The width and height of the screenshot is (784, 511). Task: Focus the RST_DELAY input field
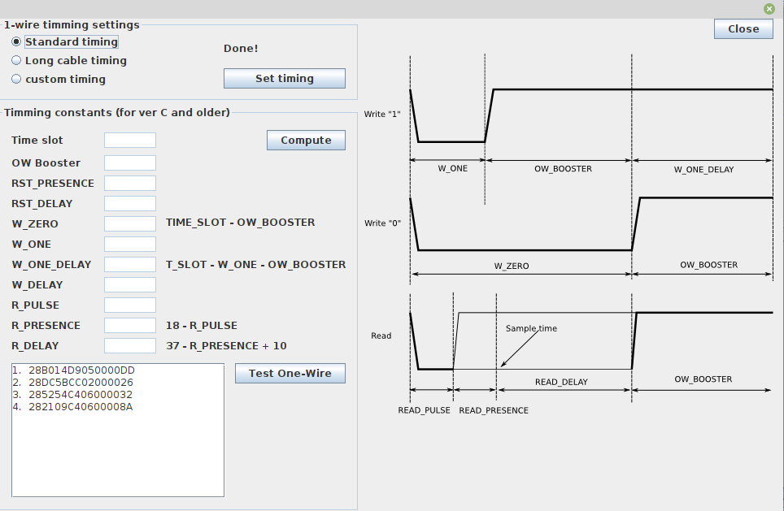tap(130, 203)
